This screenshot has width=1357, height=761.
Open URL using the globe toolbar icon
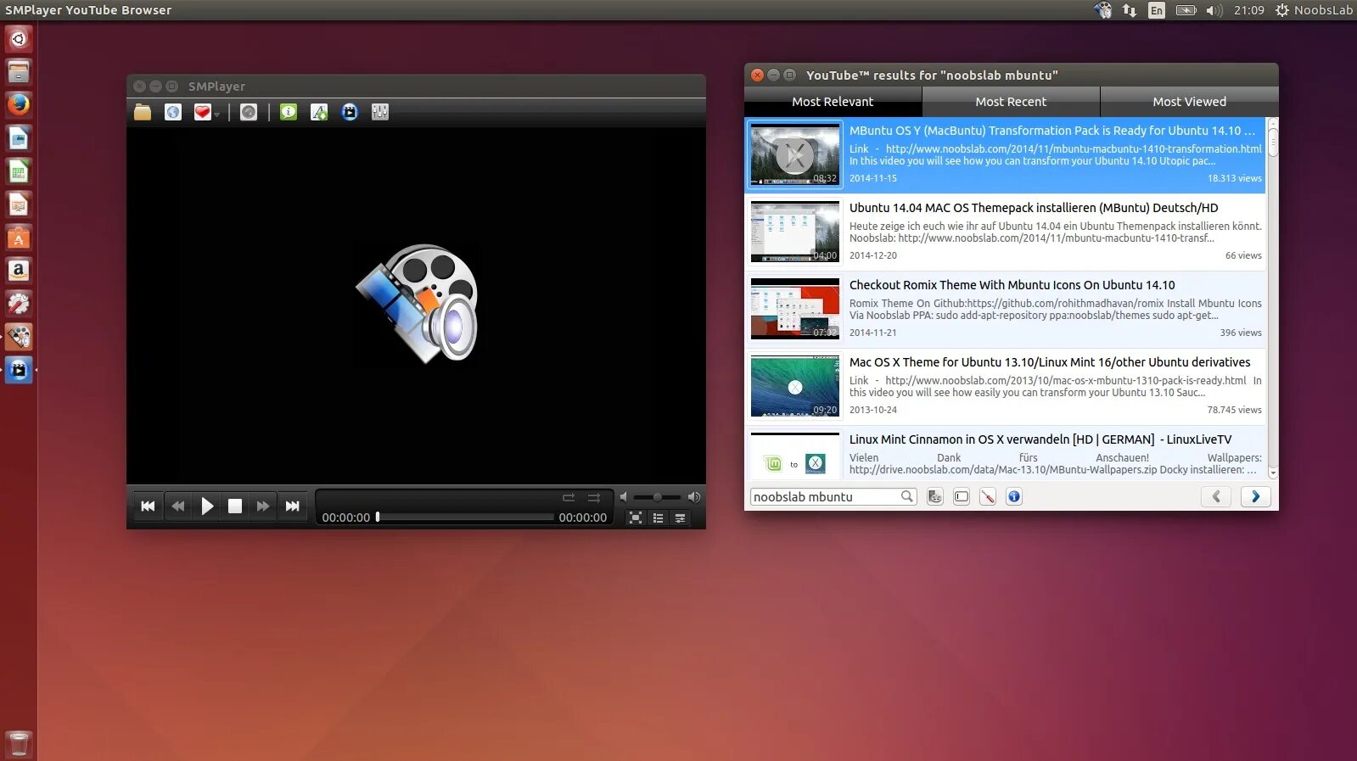click(x=173, y=112)
